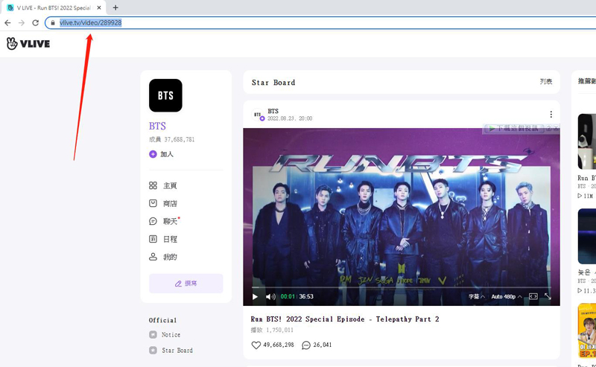This screenshot has height=367, width=596.
Task: Open the VLIVE home logo
Action: pos(28,44)
